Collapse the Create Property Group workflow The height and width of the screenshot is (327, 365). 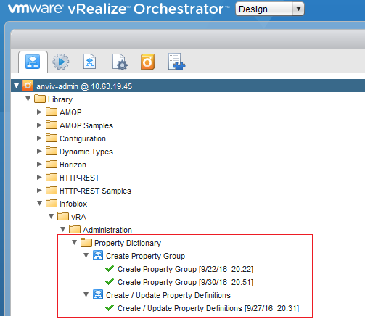(86, 255)
